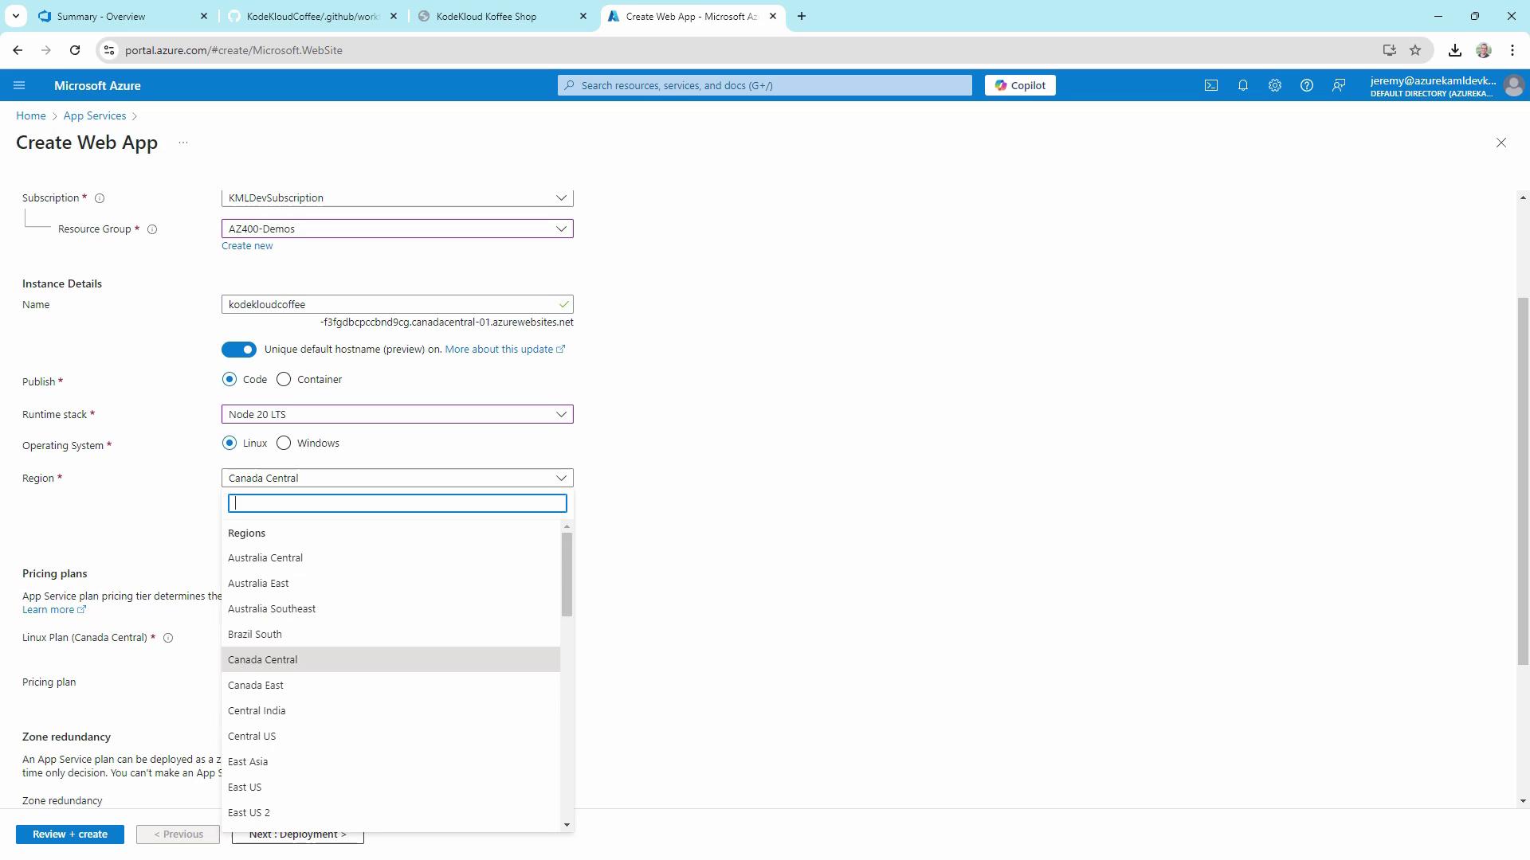Viewport: 1530px width, 860px height.
Task: Click the help question mark icon
Action: [x=1307, y=85]
